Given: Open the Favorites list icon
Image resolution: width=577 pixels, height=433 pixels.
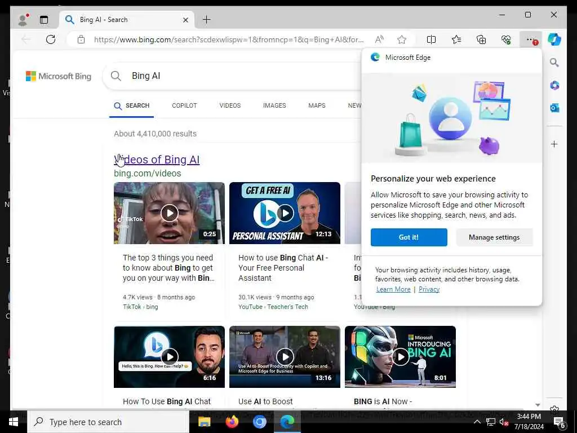Looking at the screenshot, I should [x=456, y=39].
